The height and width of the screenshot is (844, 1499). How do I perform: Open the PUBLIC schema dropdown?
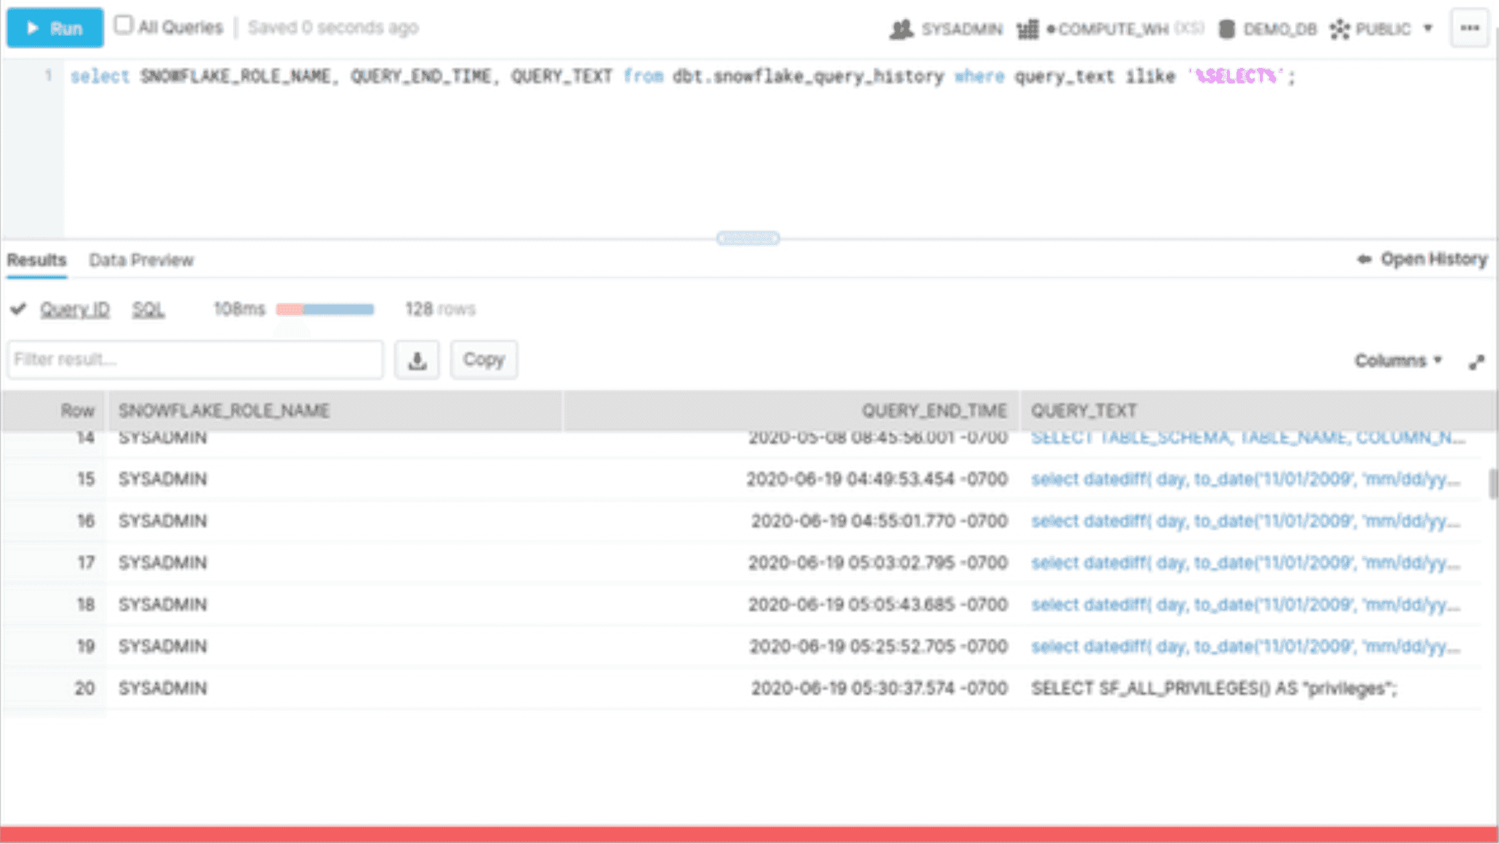point(1382,29)
